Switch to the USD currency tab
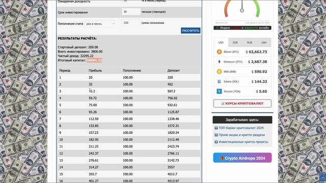 point(221,43)
